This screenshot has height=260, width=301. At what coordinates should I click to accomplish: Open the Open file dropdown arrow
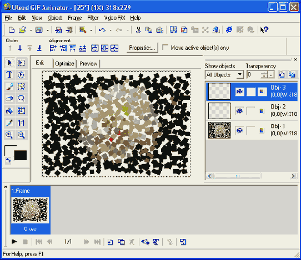pyautogui.click(x=31, y=30)
